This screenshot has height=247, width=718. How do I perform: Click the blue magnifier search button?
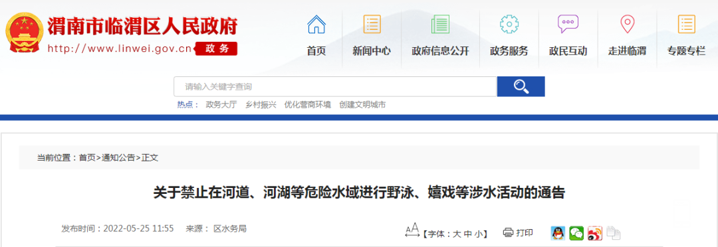[521, 86]
